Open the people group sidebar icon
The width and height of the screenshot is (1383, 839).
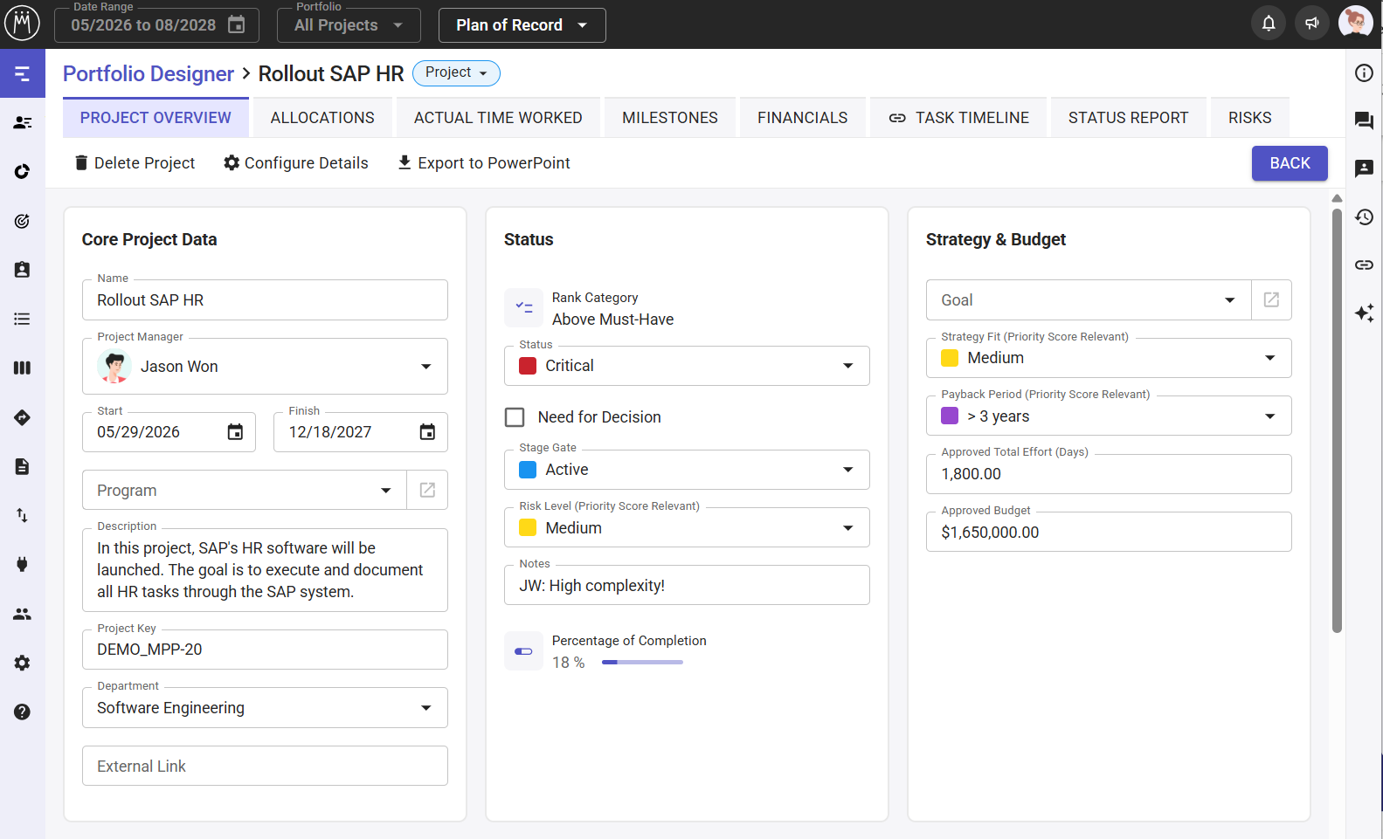point(23,614)
